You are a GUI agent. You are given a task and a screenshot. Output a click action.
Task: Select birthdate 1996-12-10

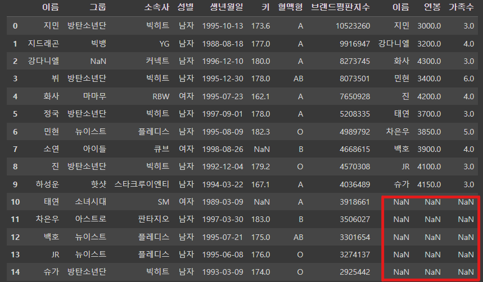coord(223,61)
